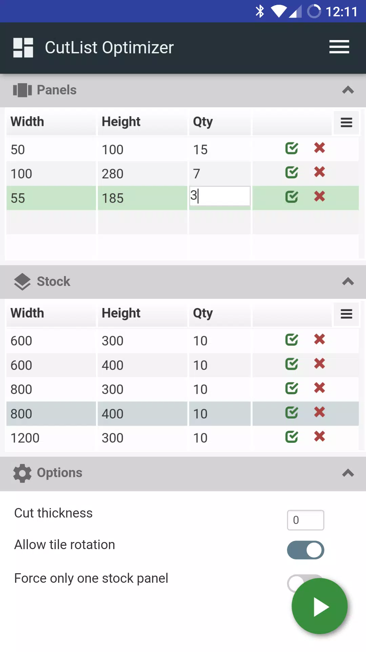Viewport: 366px width, 652px height.
Task: Open the main hamburger menu
Action: (339, 47)
